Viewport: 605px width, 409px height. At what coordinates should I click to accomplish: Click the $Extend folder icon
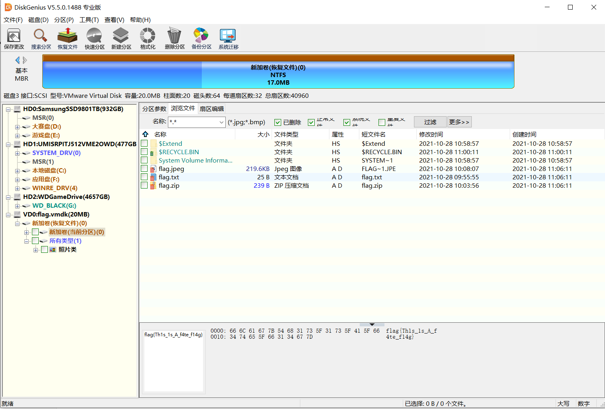coord(153,144)
